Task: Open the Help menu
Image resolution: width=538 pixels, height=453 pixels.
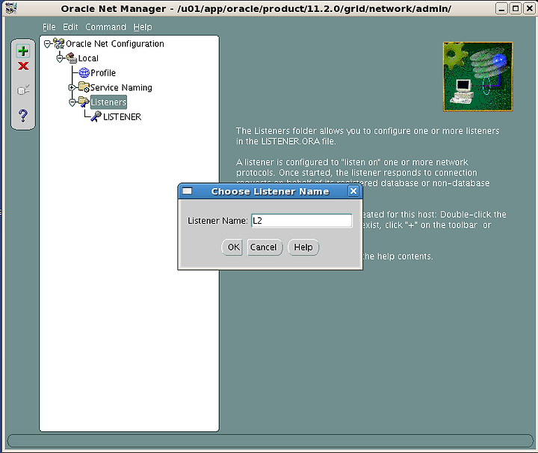Action: pos(143,27)
